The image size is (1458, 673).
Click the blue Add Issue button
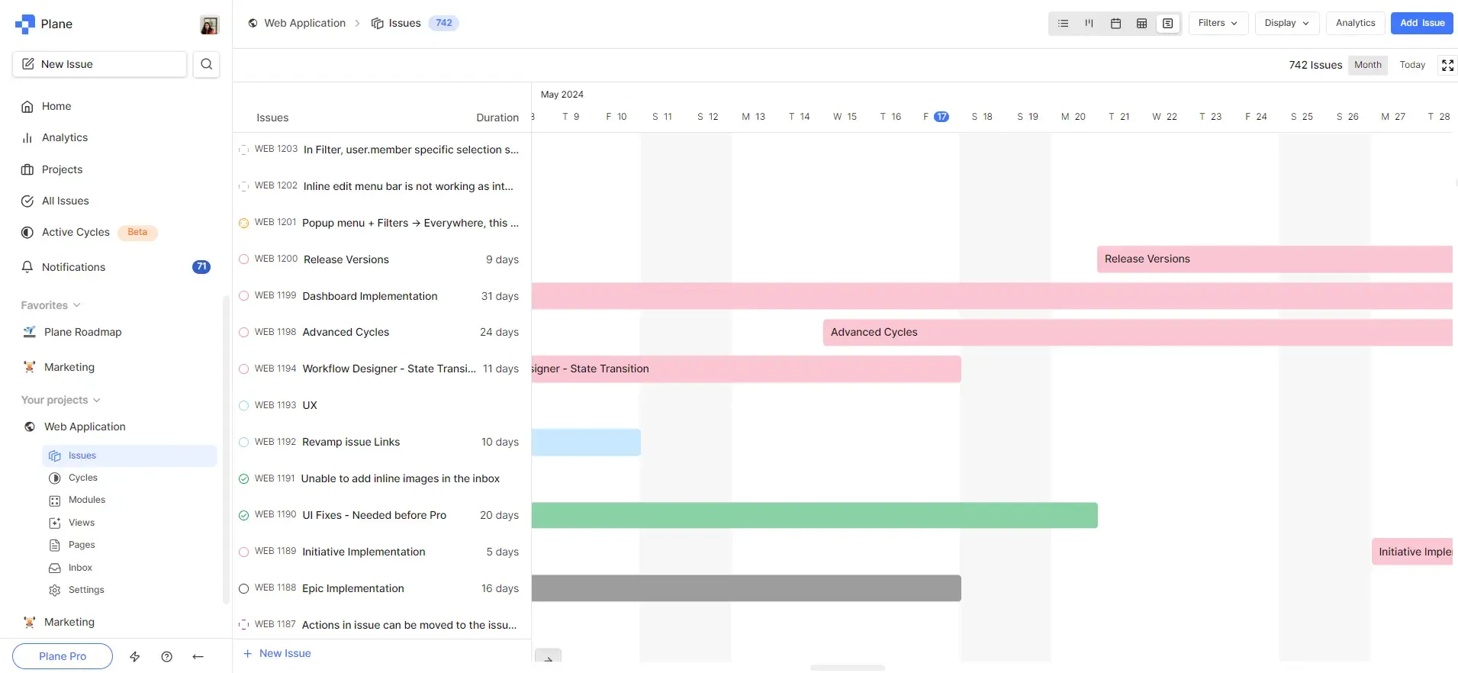[x=1421, y=23]
